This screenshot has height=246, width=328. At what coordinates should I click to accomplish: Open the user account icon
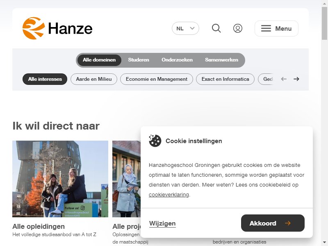[238, 28]
